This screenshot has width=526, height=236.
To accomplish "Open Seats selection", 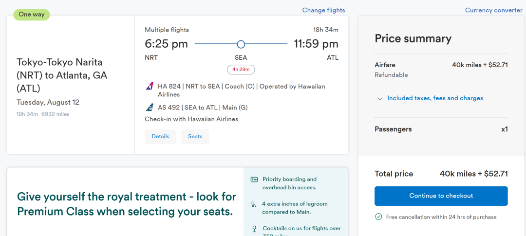I will click(195, 137).
